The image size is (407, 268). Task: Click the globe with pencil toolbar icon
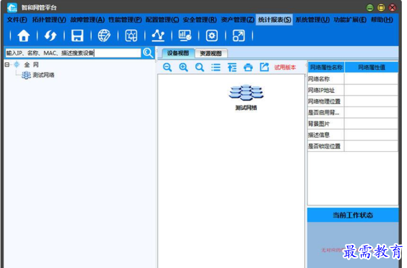click(104, 35)
